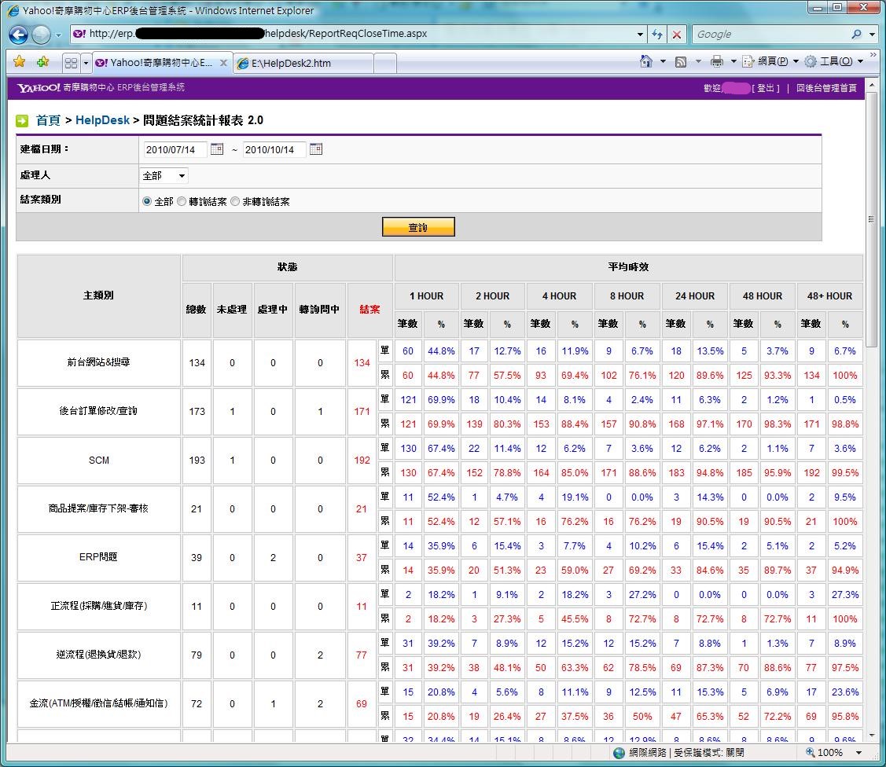
Task: Click the Home icon in the command bar
Action: [646, 61]
